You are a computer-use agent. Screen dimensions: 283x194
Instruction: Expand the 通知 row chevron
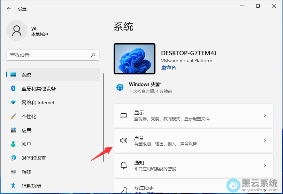pos(265,165)
